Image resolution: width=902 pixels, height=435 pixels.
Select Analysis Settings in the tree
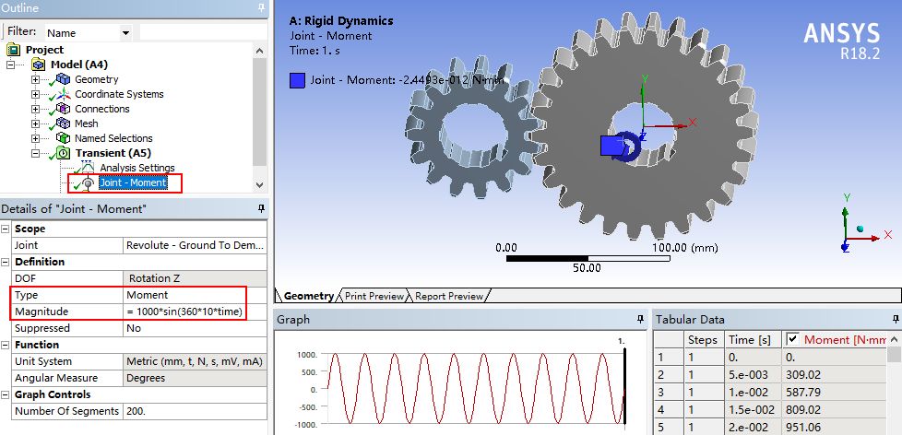(137, 168)
